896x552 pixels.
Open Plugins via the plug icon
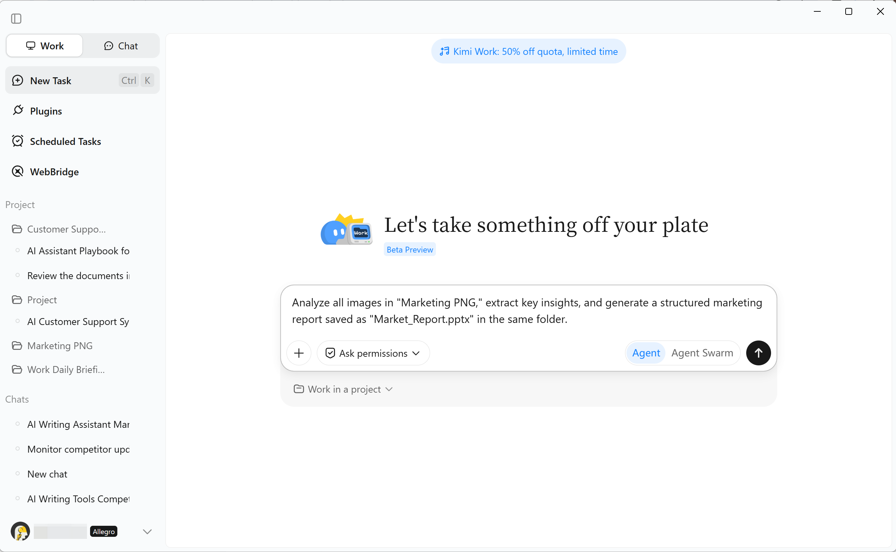coord(18,110)
